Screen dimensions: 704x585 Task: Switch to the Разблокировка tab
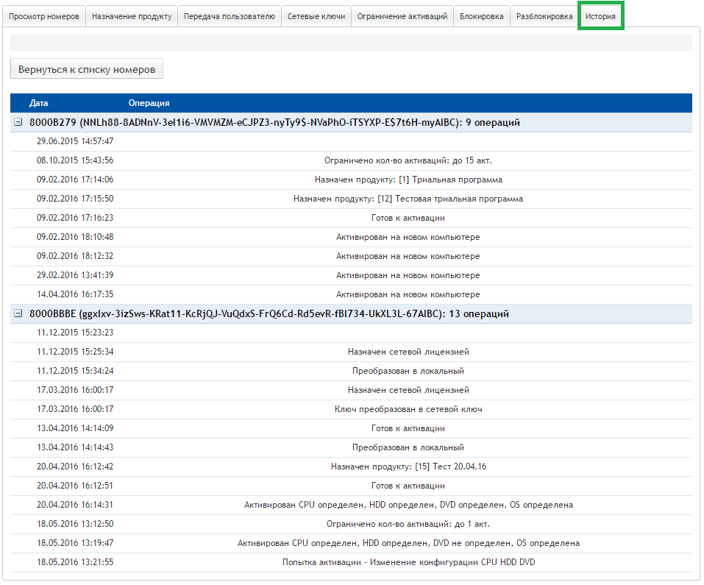tap(544, 16)
